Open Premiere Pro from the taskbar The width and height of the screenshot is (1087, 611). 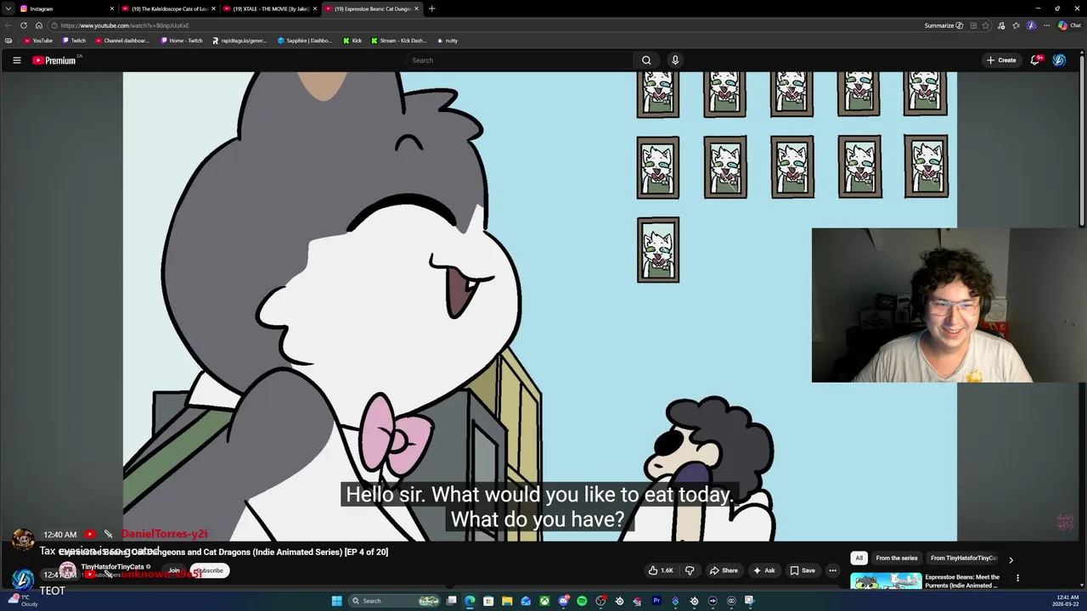click(x=656, y=601)
